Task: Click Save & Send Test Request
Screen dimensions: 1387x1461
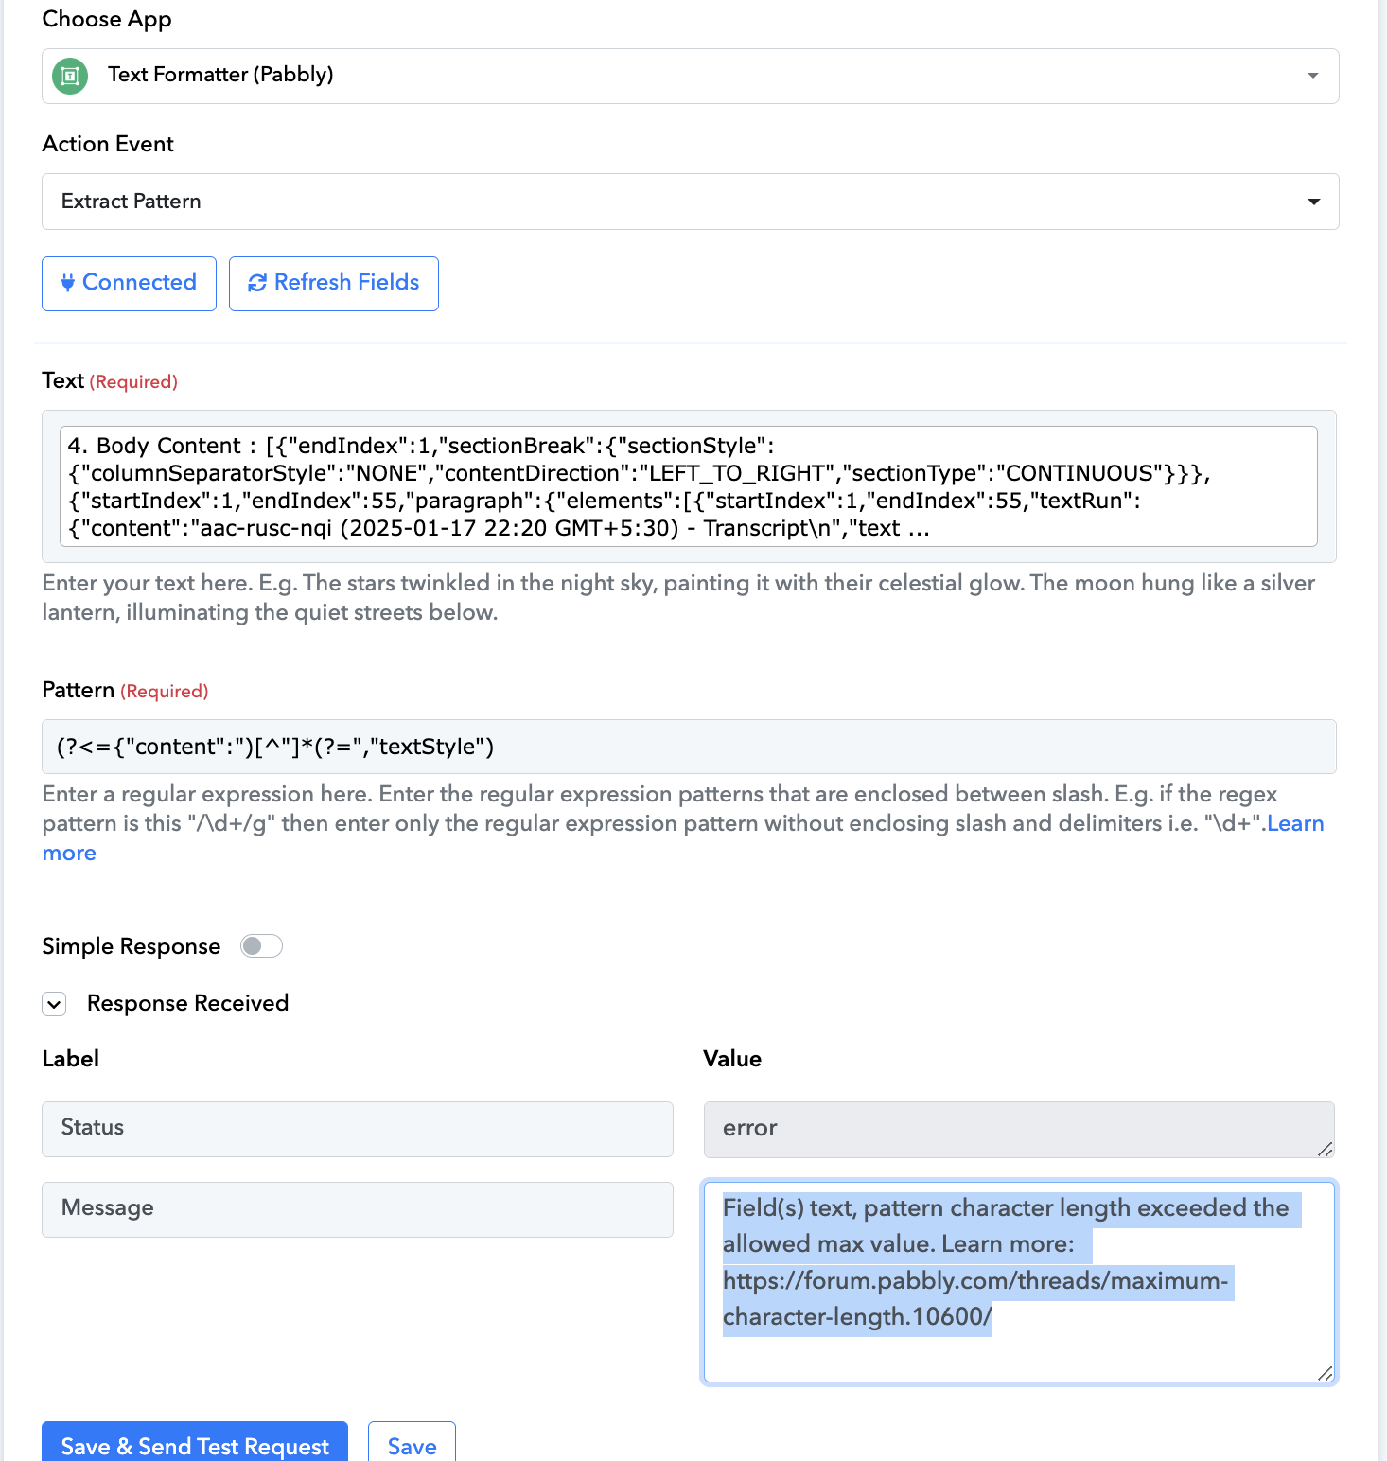Action: coord(195,1442)
